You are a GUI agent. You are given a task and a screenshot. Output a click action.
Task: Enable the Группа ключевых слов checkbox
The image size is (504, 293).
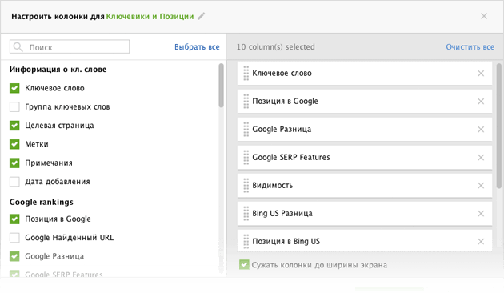14,106
